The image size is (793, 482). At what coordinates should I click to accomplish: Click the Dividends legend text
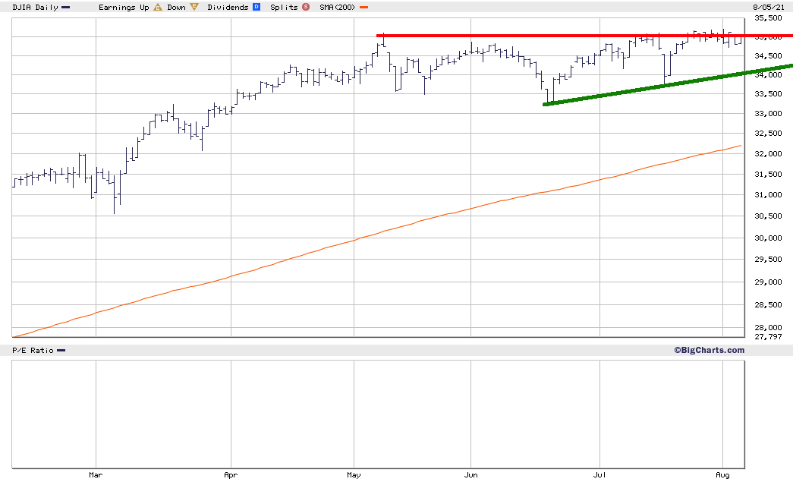coord(228,7)
